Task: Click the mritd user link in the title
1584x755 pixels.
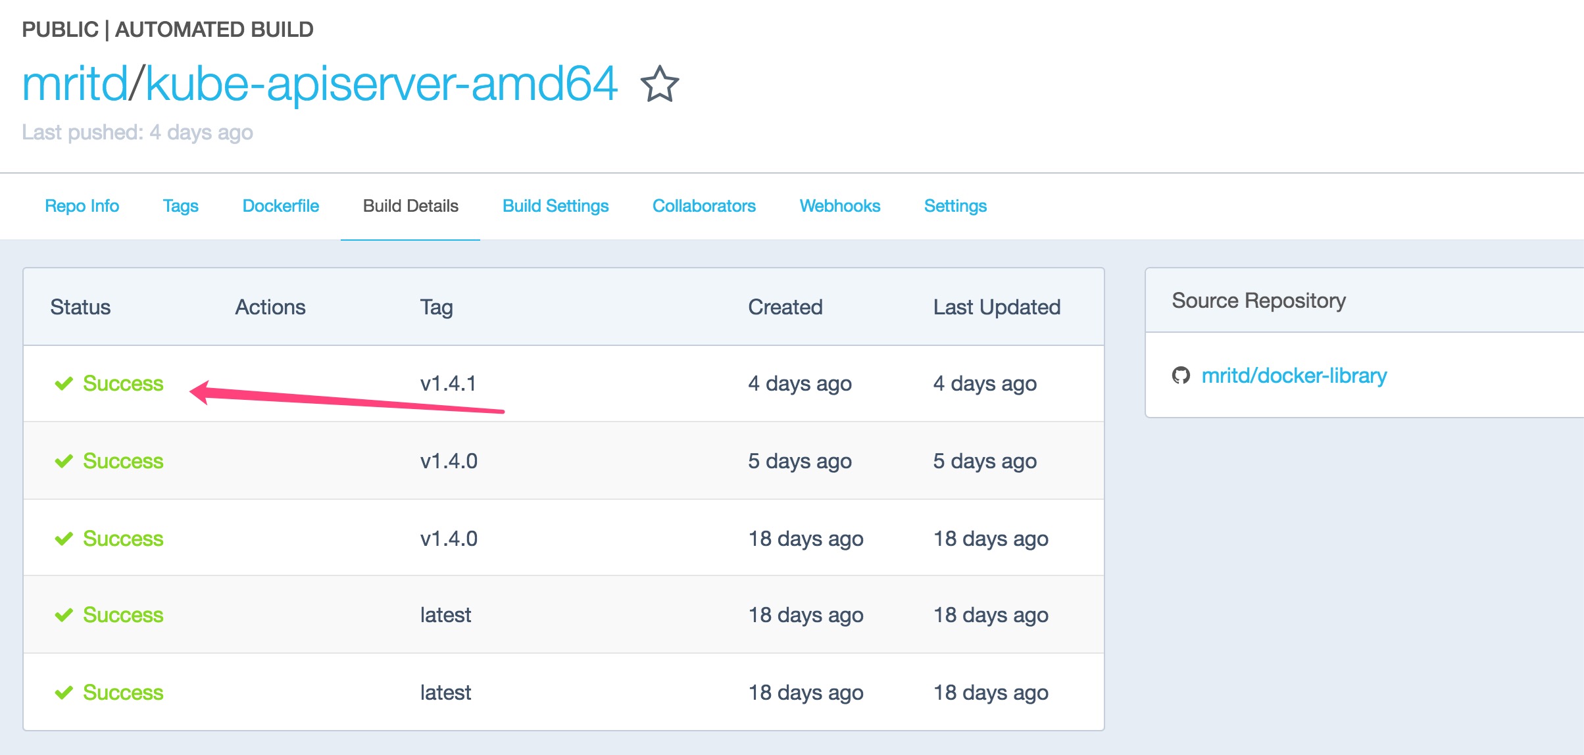Action: click(x=74, y=84)
